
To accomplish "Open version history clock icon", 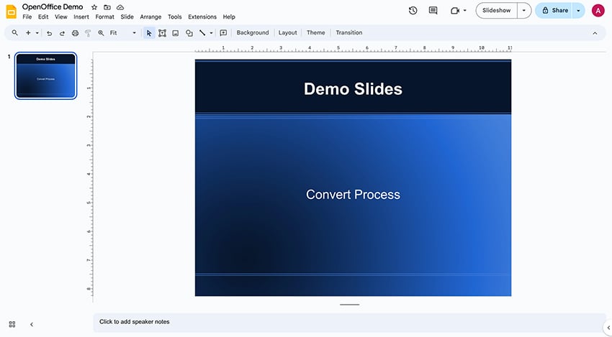I will point(413,11).
